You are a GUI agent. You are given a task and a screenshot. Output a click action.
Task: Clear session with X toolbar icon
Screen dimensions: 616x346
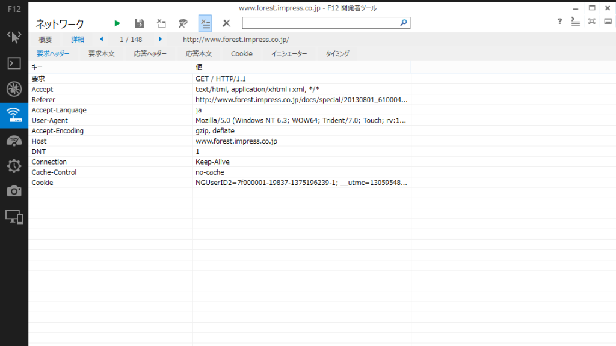(226, 23)
